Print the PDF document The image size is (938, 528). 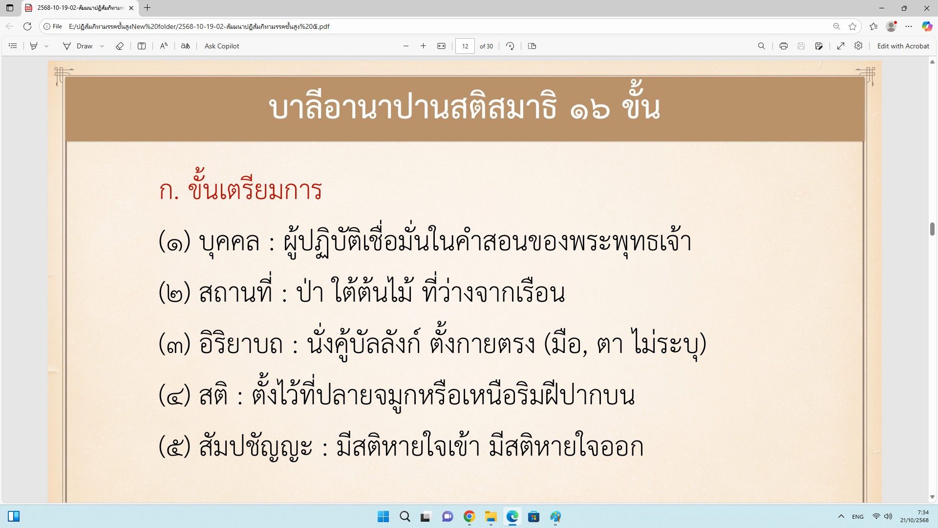tap(784, 46)
